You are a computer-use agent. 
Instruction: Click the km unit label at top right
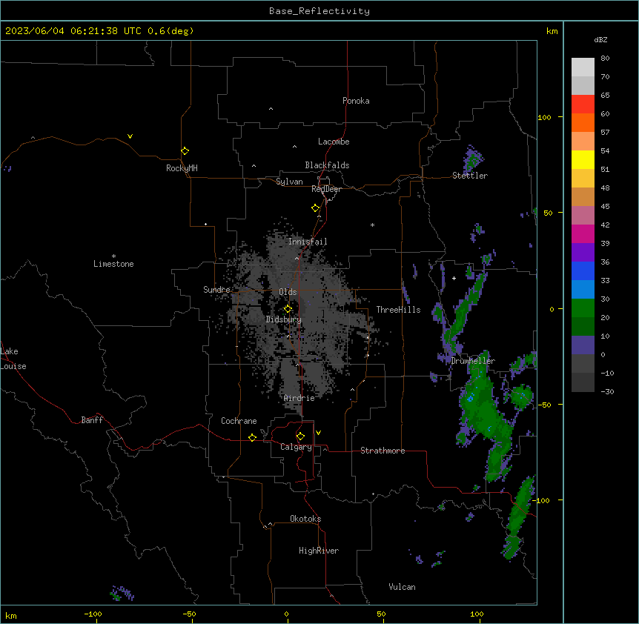552,31
